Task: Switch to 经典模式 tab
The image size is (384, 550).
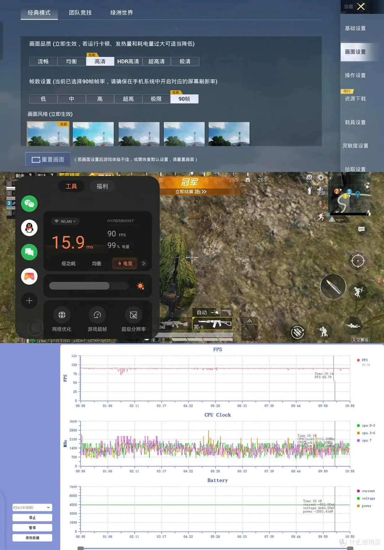Action: pyautogui.click(x=39, y=13)
